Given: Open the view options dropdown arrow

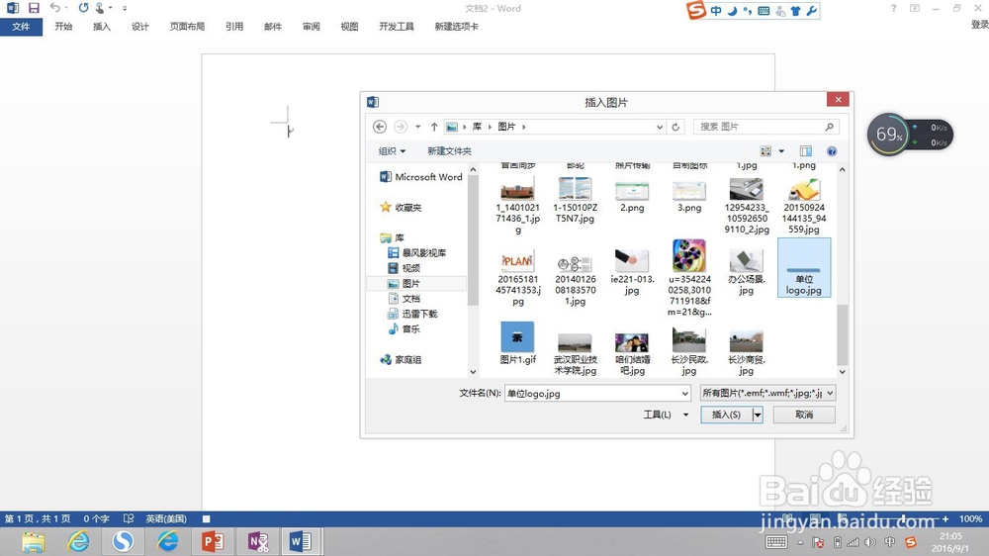Looking at the screenshot, I should 781,151.
